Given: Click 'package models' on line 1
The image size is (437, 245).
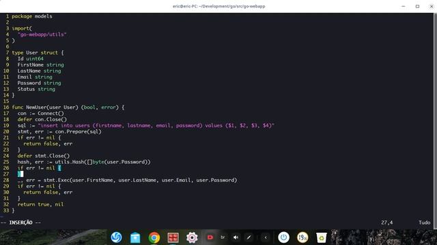Looking at the screenshot, I should click(x=32, y=16).
